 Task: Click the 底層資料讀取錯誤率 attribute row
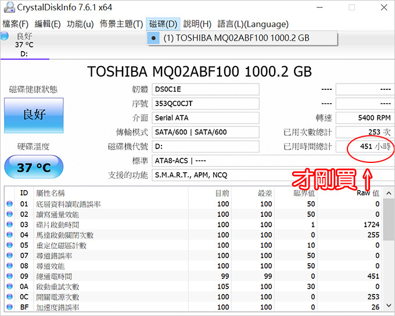coord(193,204)
